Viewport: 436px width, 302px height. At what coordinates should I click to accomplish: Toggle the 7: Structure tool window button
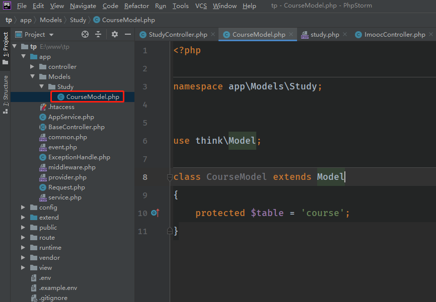tap(5, 94)
